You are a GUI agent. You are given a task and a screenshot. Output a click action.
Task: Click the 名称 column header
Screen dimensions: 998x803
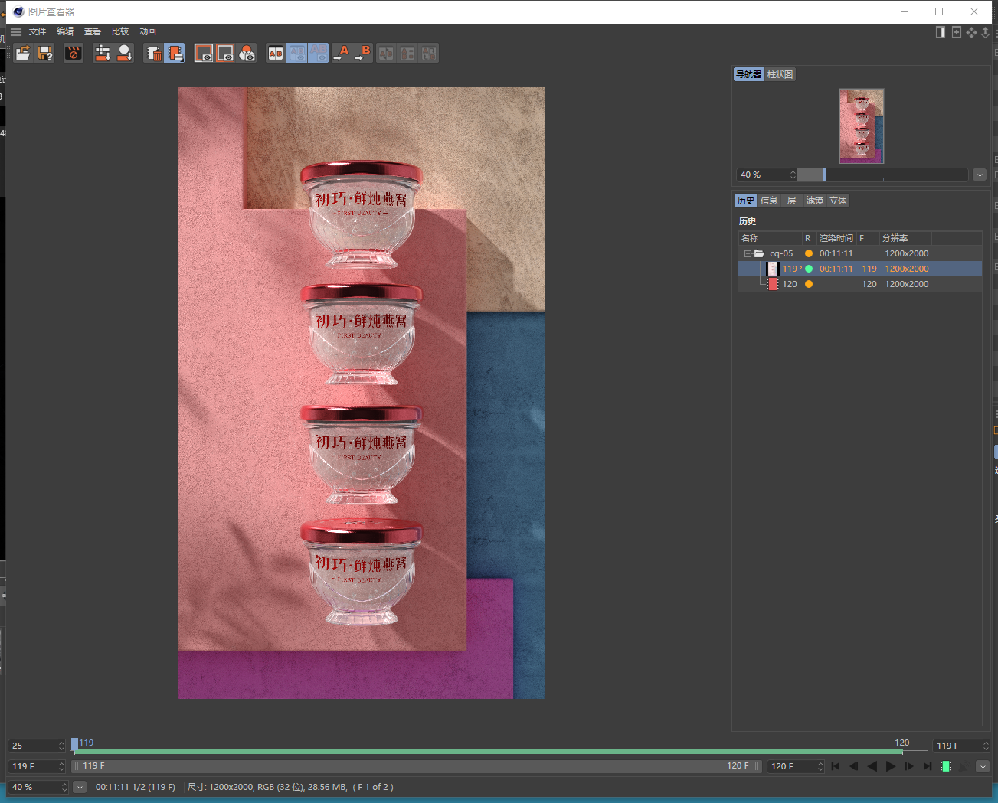[x=770, y=238]
